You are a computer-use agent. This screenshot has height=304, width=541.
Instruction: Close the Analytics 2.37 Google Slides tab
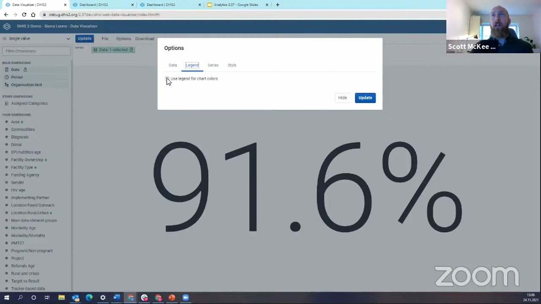click(267, 5)
